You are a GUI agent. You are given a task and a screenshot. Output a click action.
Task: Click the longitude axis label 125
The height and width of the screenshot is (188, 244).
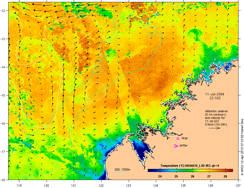183,185
